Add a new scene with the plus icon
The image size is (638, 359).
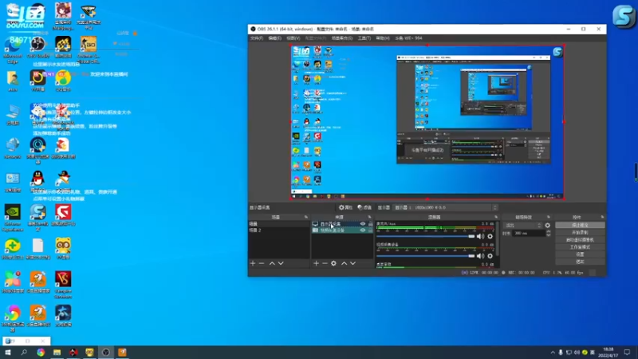(x=253, y=263)
